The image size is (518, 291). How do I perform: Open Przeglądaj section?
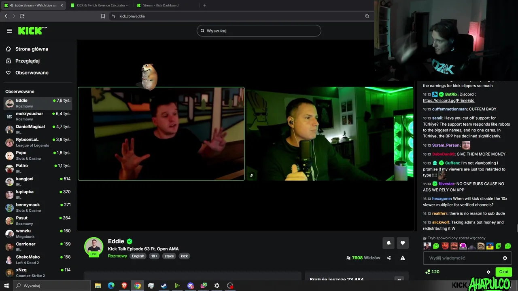(23, 61)
